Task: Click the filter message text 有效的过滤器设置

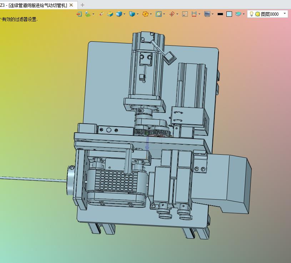Action: coord(20,19)
